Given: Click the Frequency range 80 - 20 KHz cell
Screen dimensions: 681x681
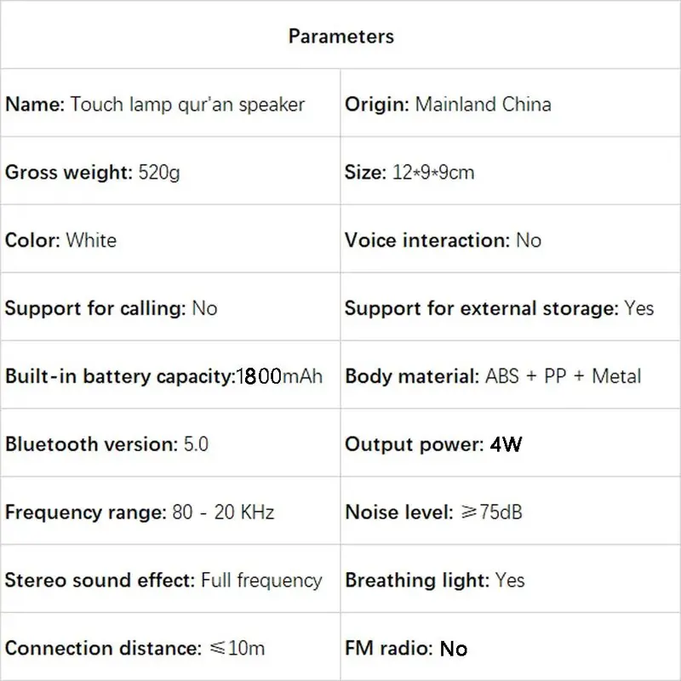Looking at the screenshot, I should click(x=140, y=512).
